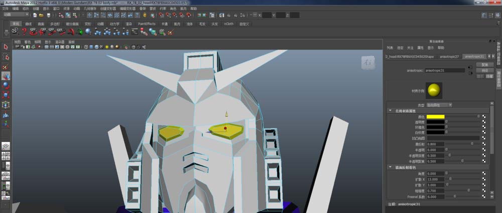Pick the Move tool cone icon
The width and height of the screenshot is (502, 213).
click(x=6, y=76)
